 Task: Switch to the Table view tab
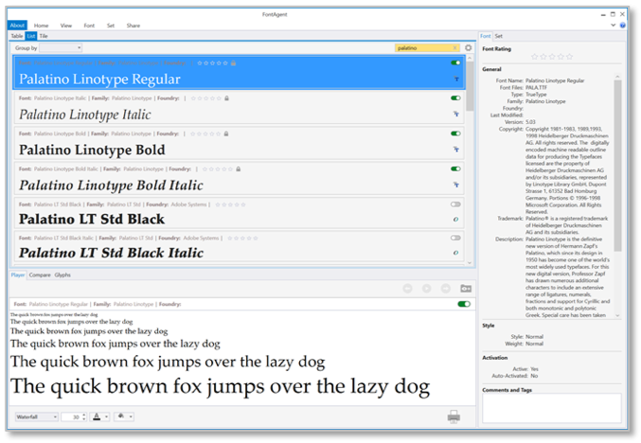point(17,36)
